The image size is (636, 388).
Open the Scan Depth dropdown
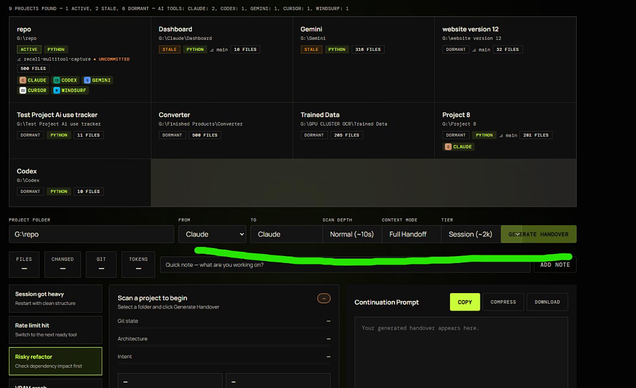(352, 234)
